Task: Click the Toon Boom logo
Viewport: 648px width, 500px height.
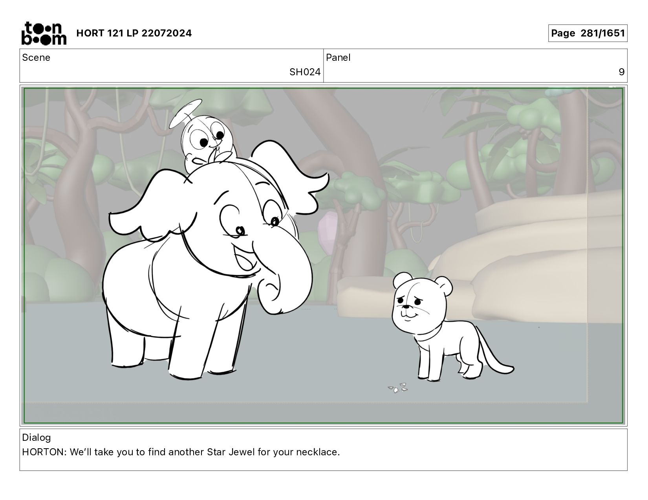Action: tap(44, 33)
